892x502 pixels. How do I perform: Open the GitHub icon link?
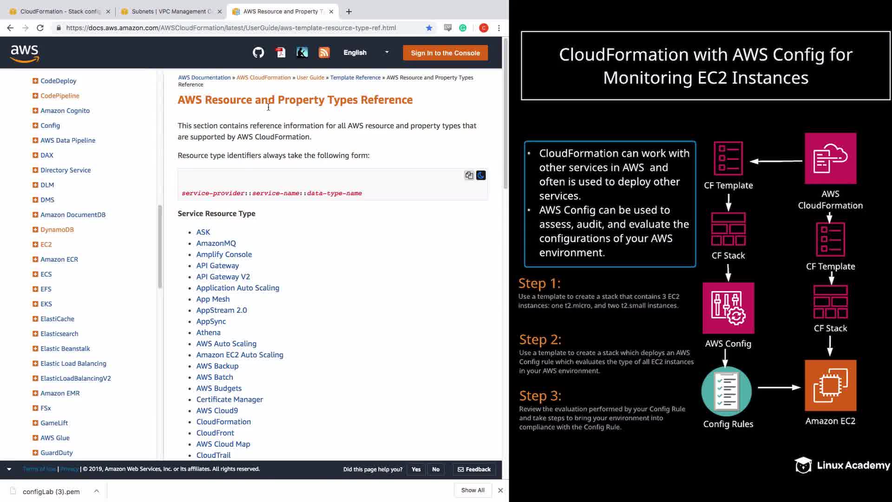tap(258, 53)
